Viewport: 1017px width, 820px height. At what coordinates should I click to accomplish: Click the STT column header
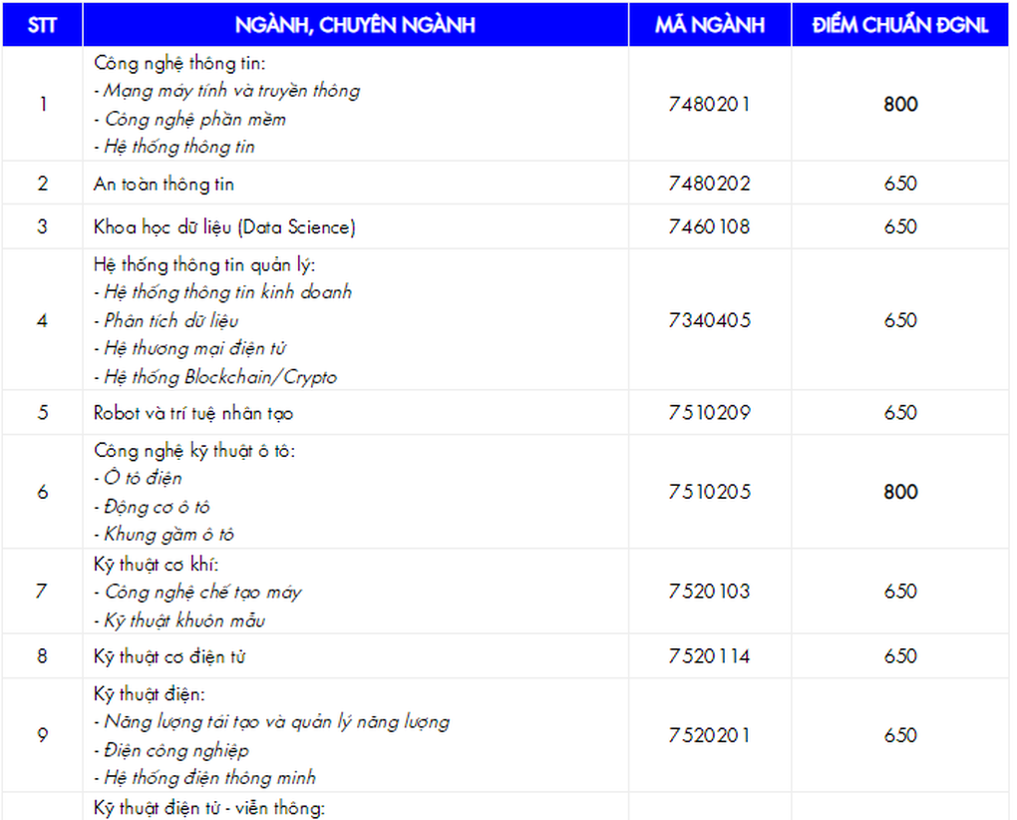(42, 25)
